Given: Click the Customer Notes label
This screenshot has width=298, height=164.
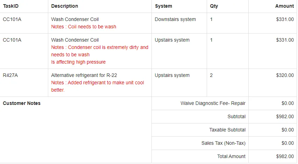Looking at the screenshot, I should [x=22, y=103].
